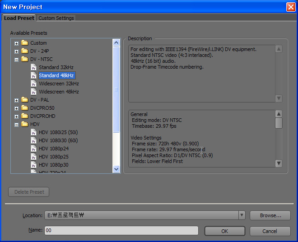This screenshot has height=242, width=298.
Task: Click the 'Fields: Lower Field First' text
Action: pyautogui.click(x=158, y=161)
